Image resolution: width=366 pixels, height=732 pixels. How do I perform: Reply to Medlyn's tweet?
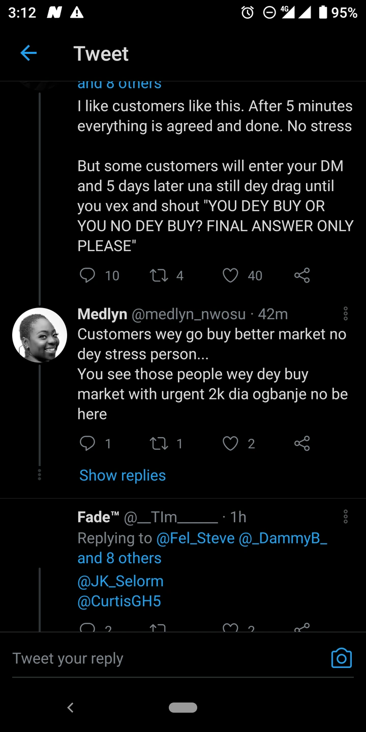click(x=88, y=444)
